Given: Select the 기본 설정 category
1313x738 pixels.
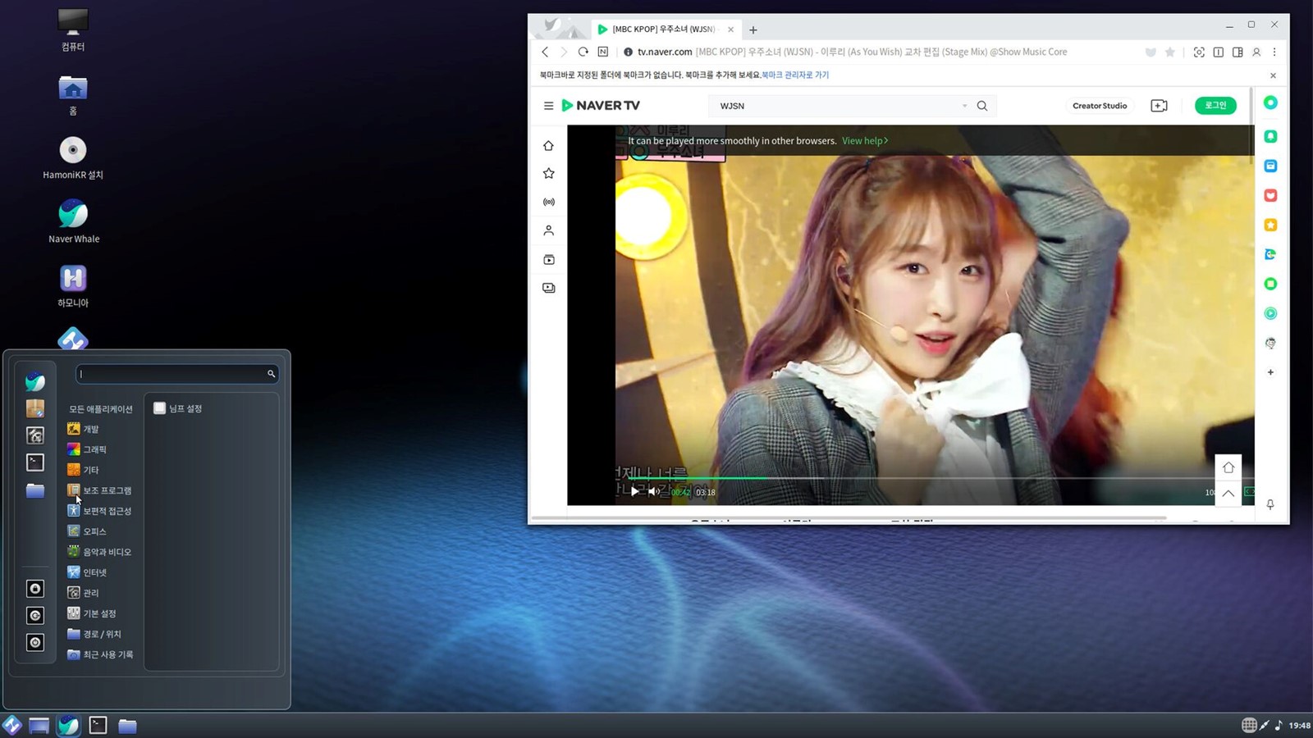Looking at the screenshot, I should tap(92, 613).
